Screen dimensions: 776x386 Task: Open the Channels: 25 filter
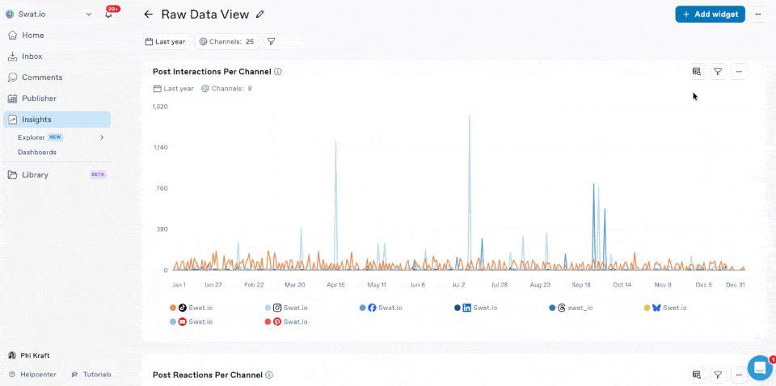[x=226, y=42]
